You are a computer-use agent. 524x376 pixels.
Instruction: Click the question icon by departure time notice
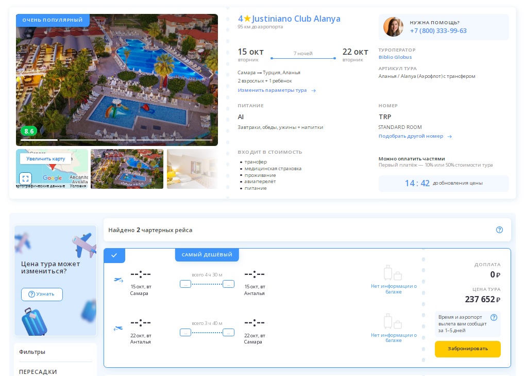pos(494,317)
